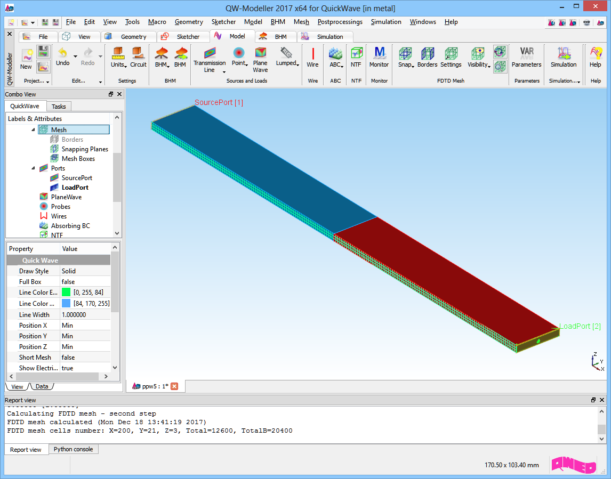Click the Help icon in ribbon
The height and width of the screenshot is (479, 611).
[x=596, y=53]
